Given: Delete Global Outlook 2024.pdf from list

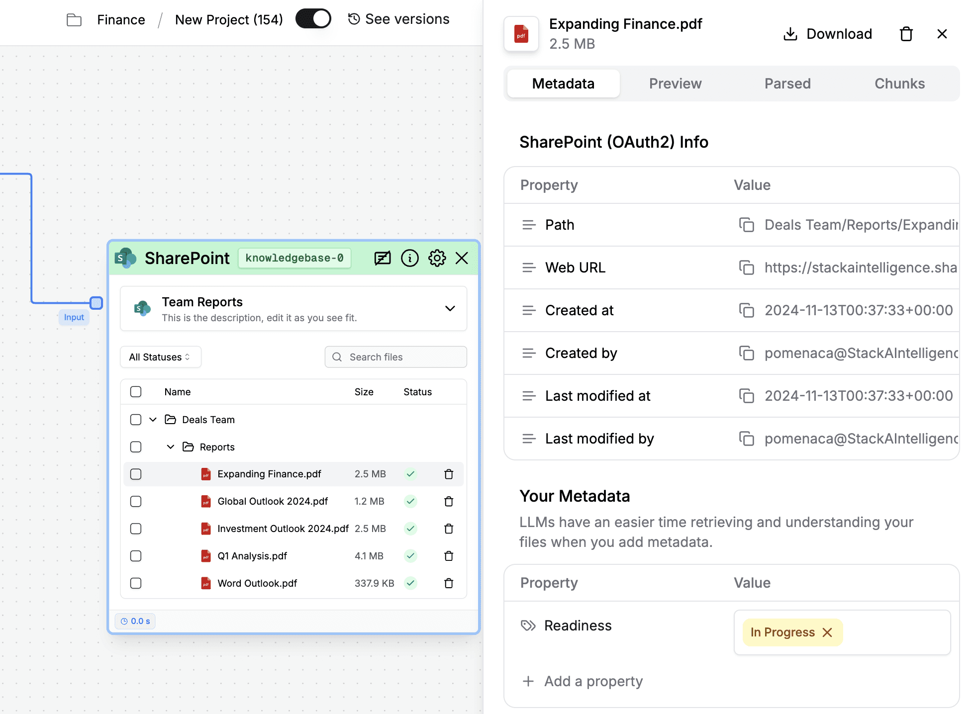Looking at the screenshot, I should 449,501.
